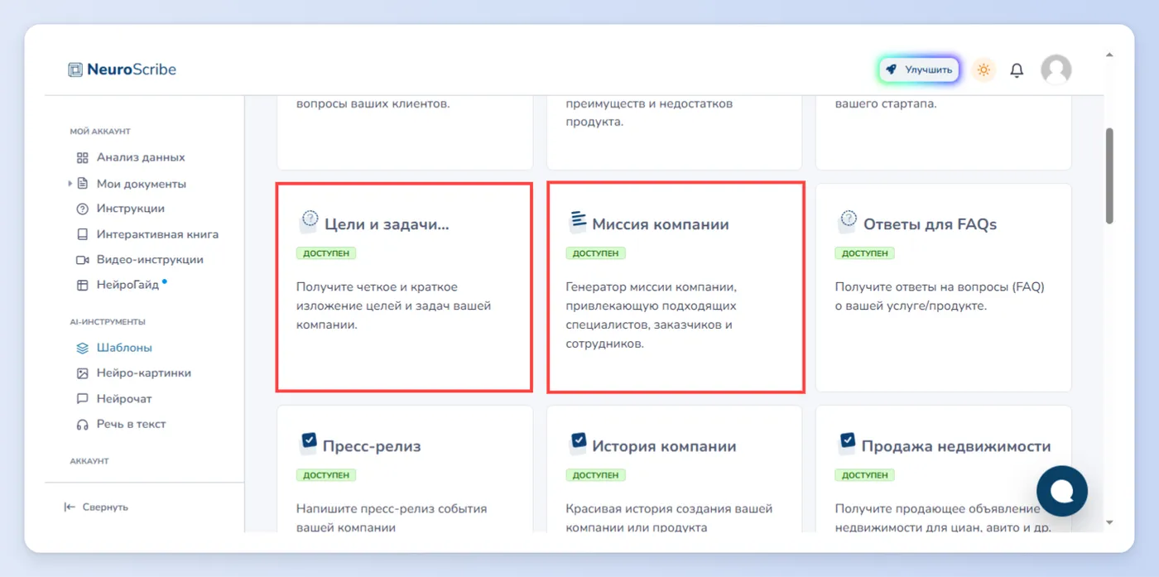Click the image icon beside Нейро-картинки
Viewport: 1159px width, 577px height.
82,373
